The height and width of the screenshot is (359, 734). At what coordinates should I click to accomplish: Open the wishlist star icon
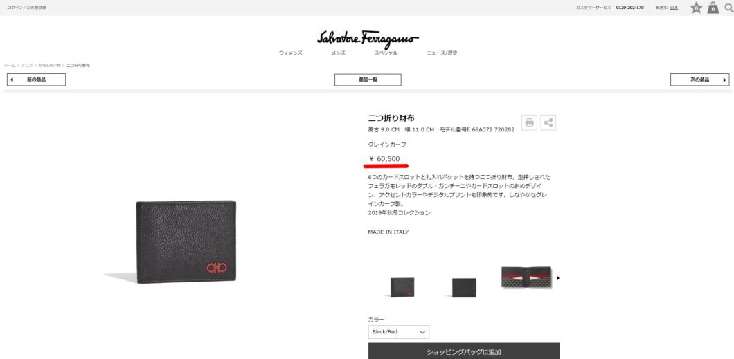[x=696, y=8]
